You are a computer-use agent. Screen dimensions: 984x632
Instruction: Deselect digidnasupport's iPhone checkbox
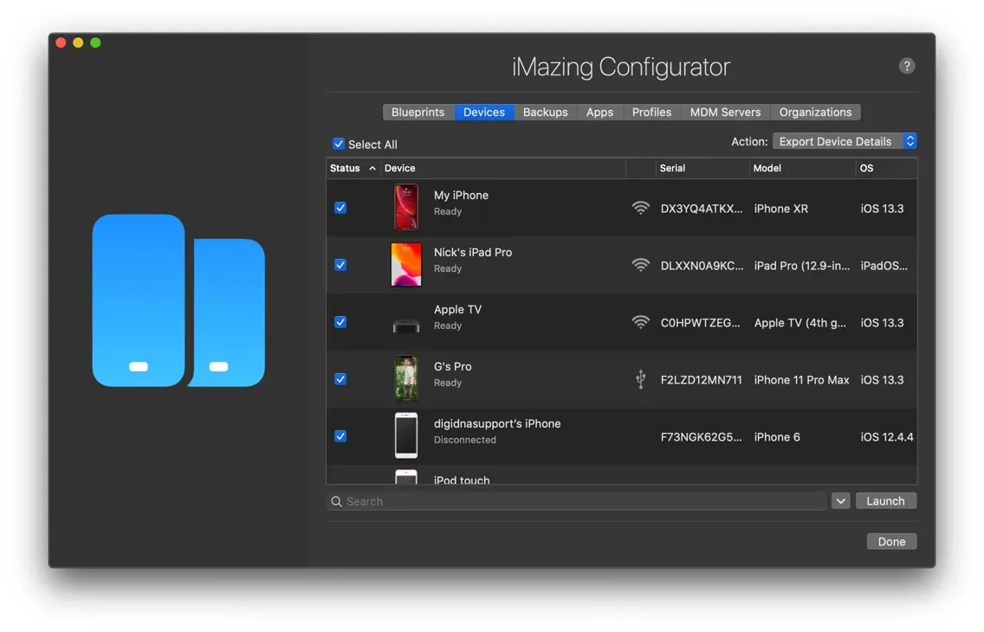[340, 435]
